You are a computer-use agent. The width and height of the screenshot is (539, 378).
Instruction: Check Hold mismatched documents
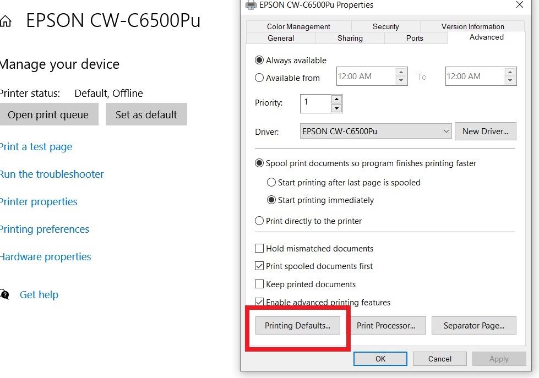click(x=259, y=248)
